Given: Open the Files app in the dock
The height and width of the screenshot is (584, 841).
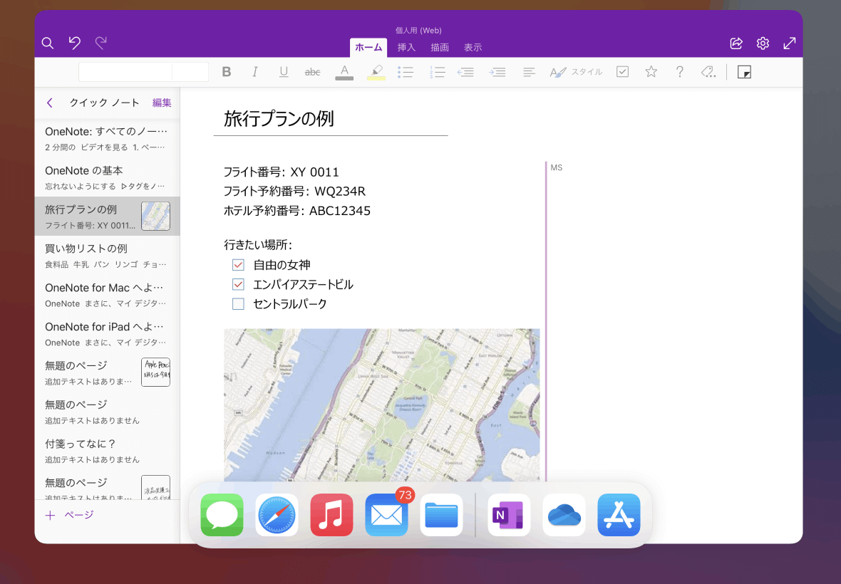Looking at the screenshot, I should (x=441, y=515).
